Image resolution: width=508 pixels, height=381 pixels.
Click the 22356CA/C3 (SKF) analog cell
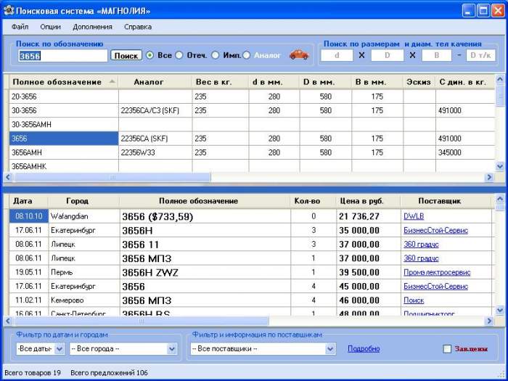coord(155,110)
